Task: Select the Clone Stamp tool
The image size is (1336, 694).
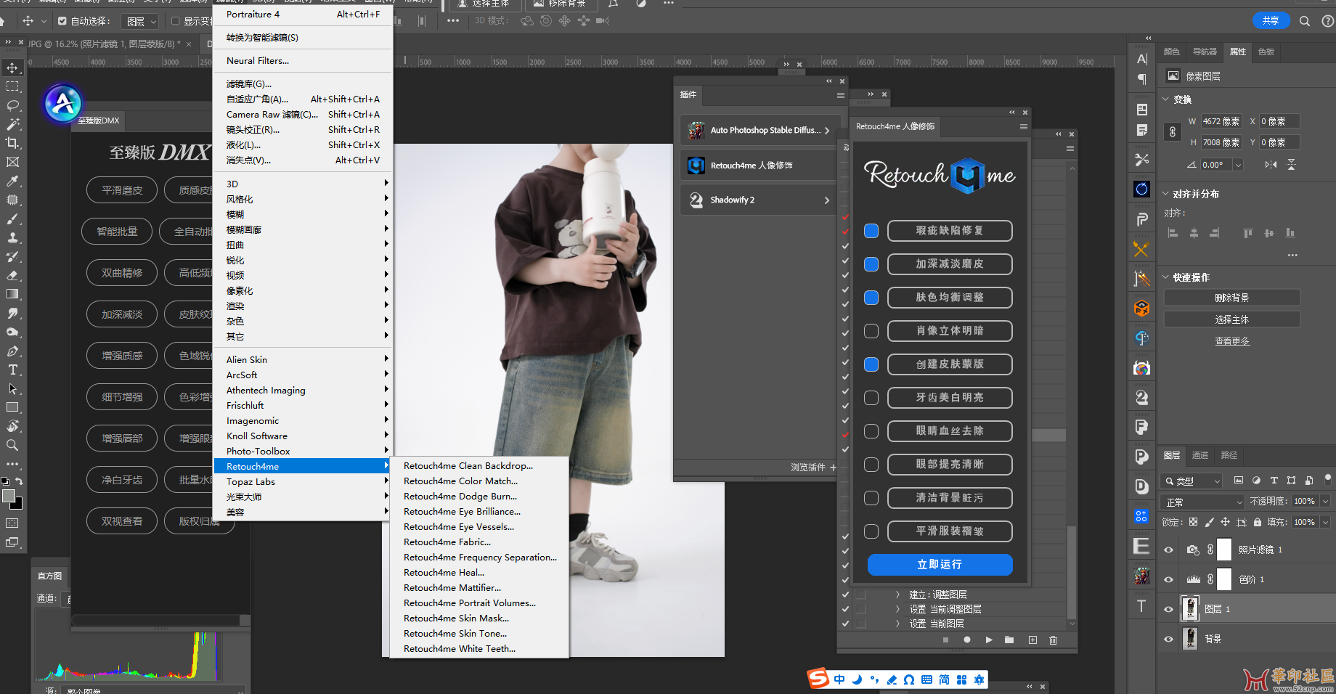Action: point(12,237)
